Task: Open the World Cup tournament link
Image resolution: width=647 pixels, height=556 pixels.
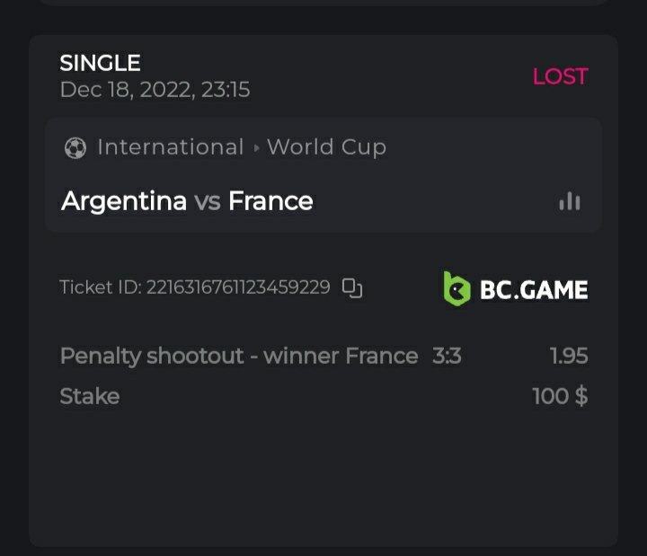Action: tap(326, 147)
